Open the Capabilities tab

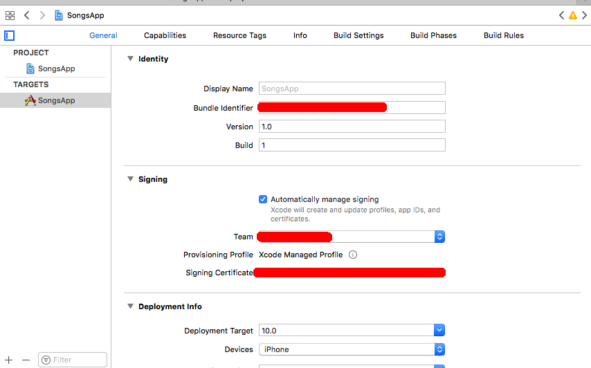point(165,35)
